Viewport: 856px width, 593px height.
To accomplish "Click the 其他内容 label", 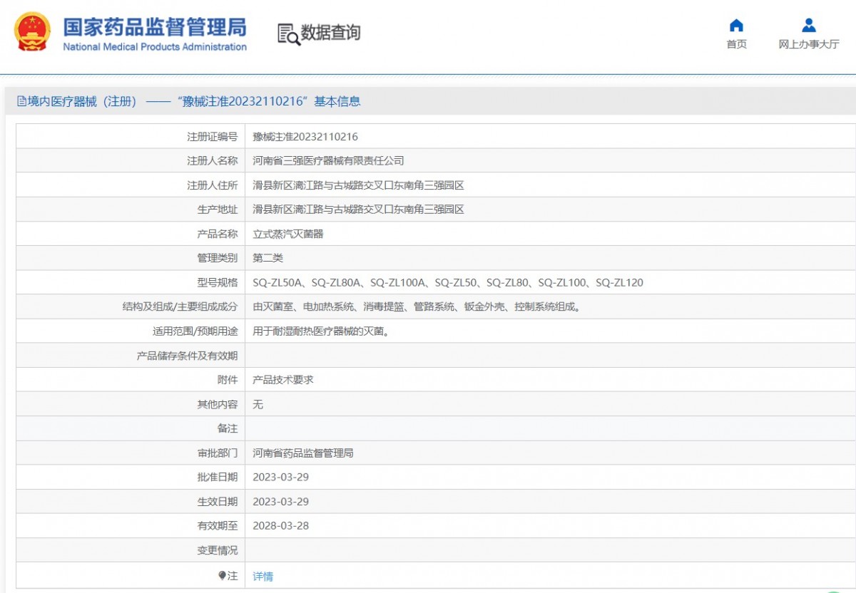I will coord(218,404).
